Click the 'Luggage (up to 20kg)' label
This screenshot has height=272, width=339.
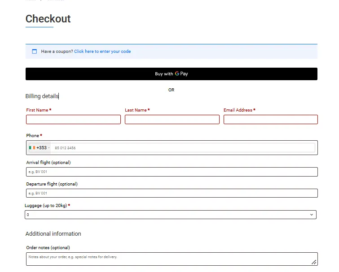(46, 206)
